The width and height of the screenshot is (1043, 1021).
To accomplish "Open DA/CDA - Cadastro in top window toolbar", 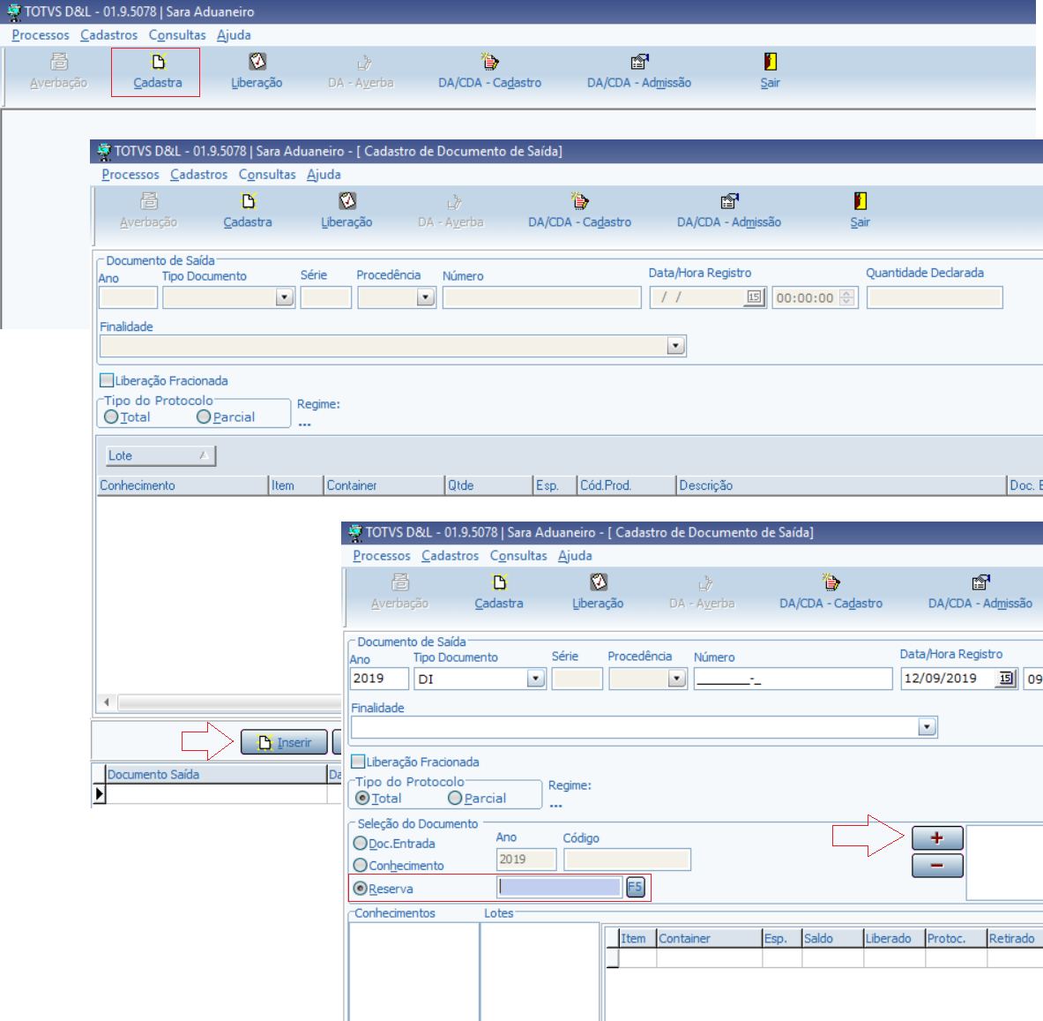I will (x=489, y=71).
